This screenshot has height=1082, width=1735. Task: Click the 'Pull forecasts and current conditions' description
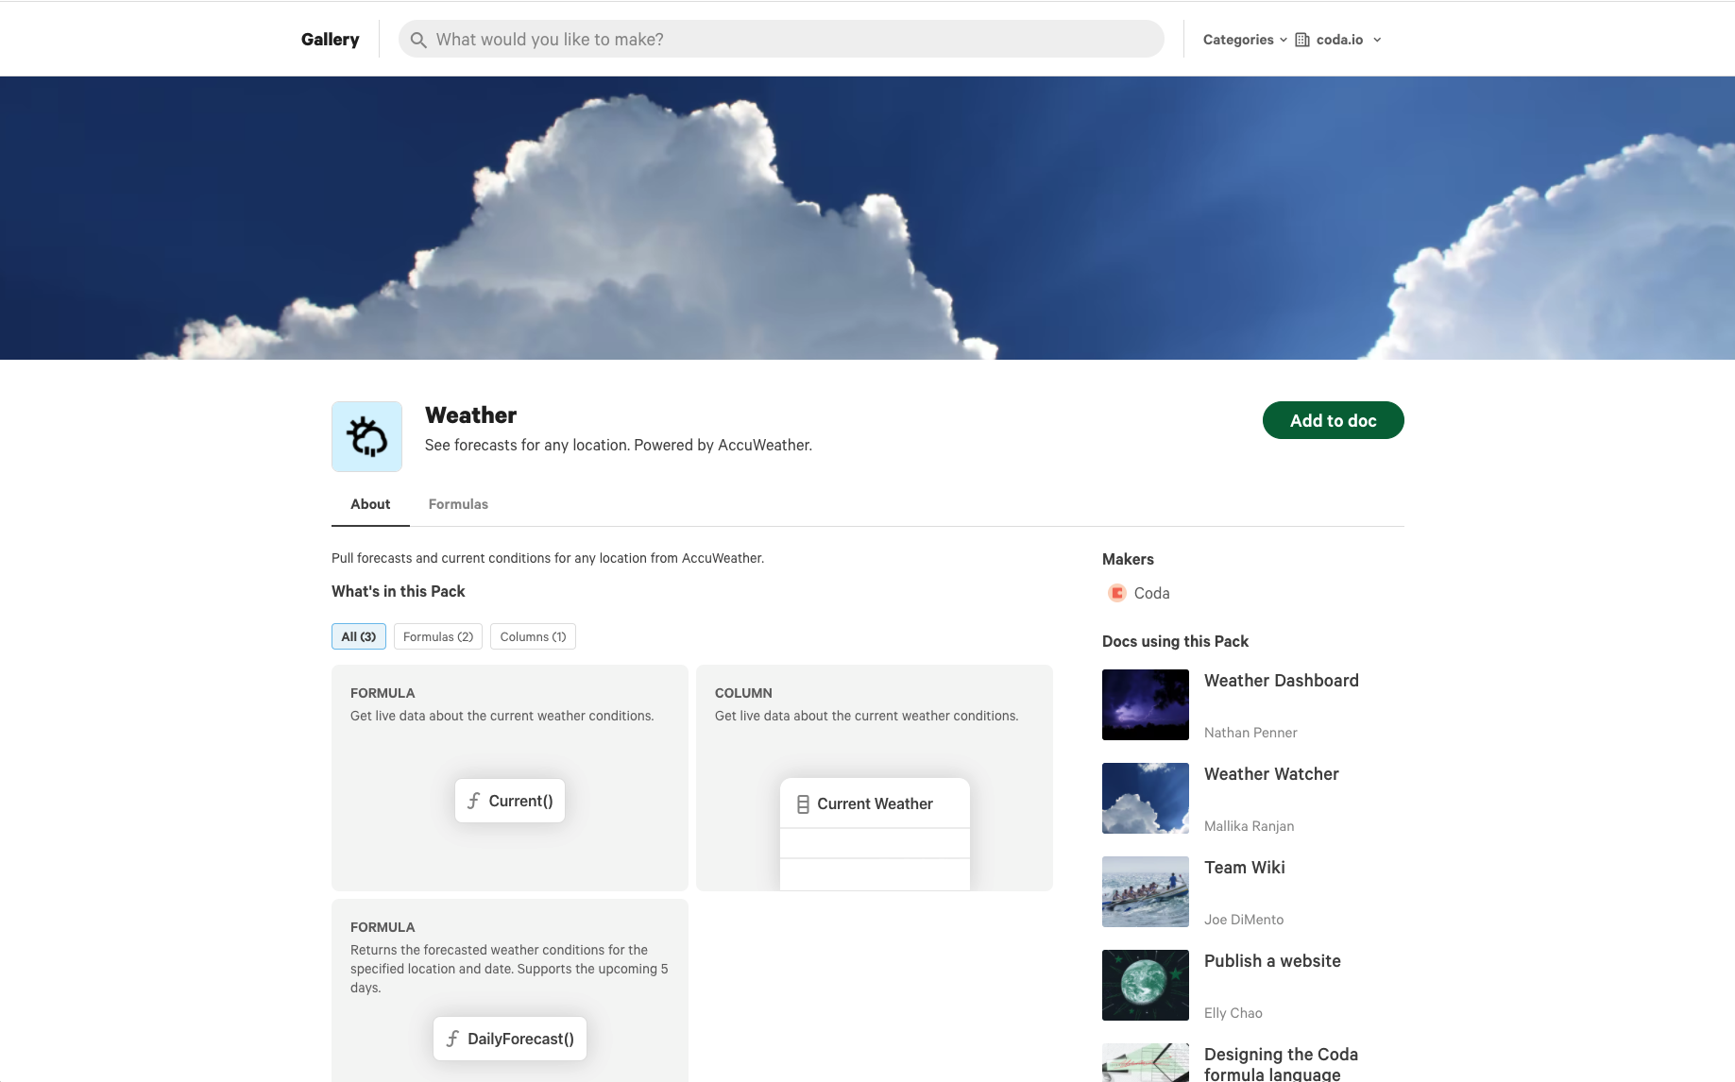coord(548,558)
